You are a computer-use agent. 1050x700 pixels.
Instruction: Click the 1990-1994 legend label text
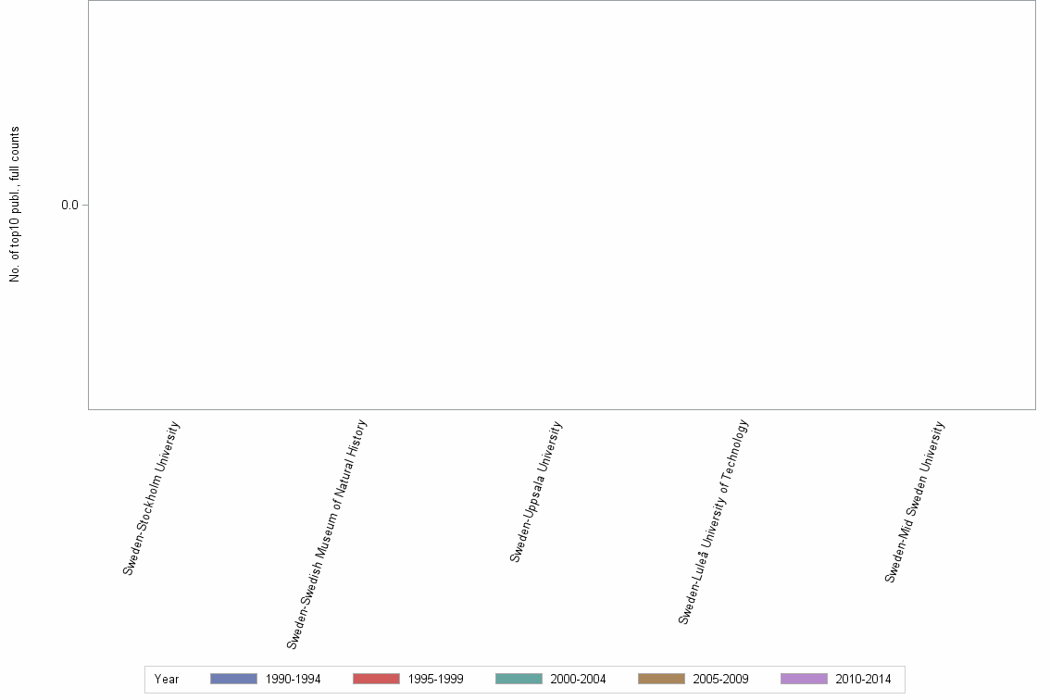[x=293, y=679]
